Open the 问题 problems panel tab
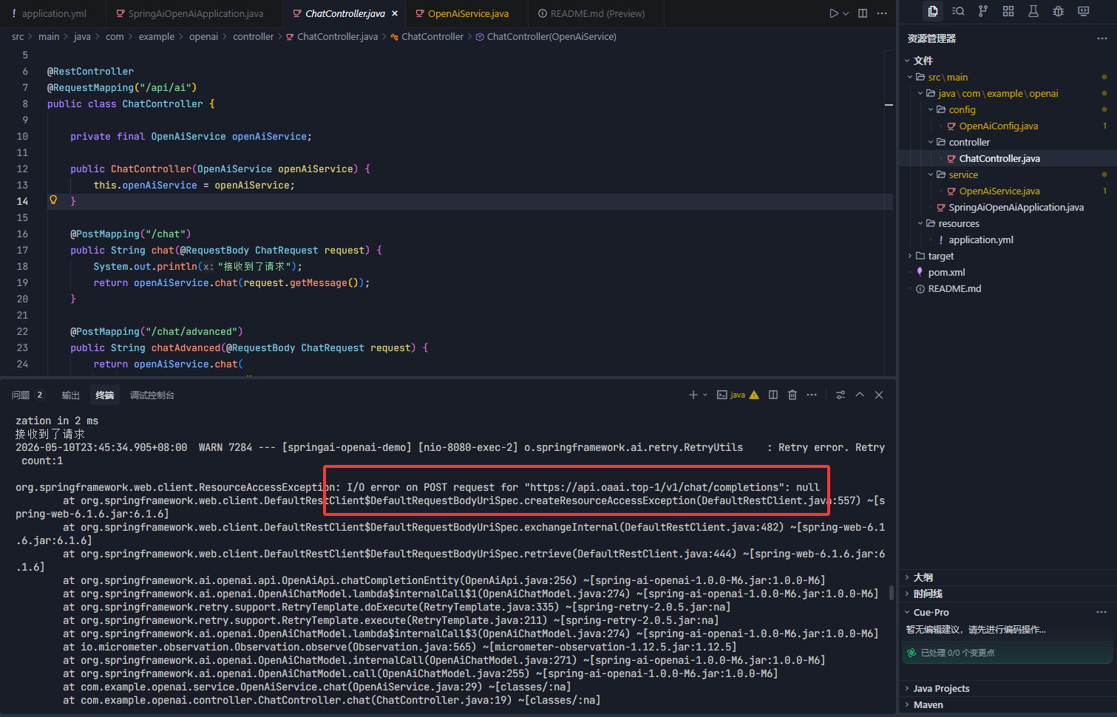 [27, 395]
